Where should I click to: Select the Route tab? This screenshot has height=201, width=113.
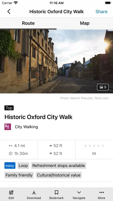pyautogui.click(x=28, y=23)
